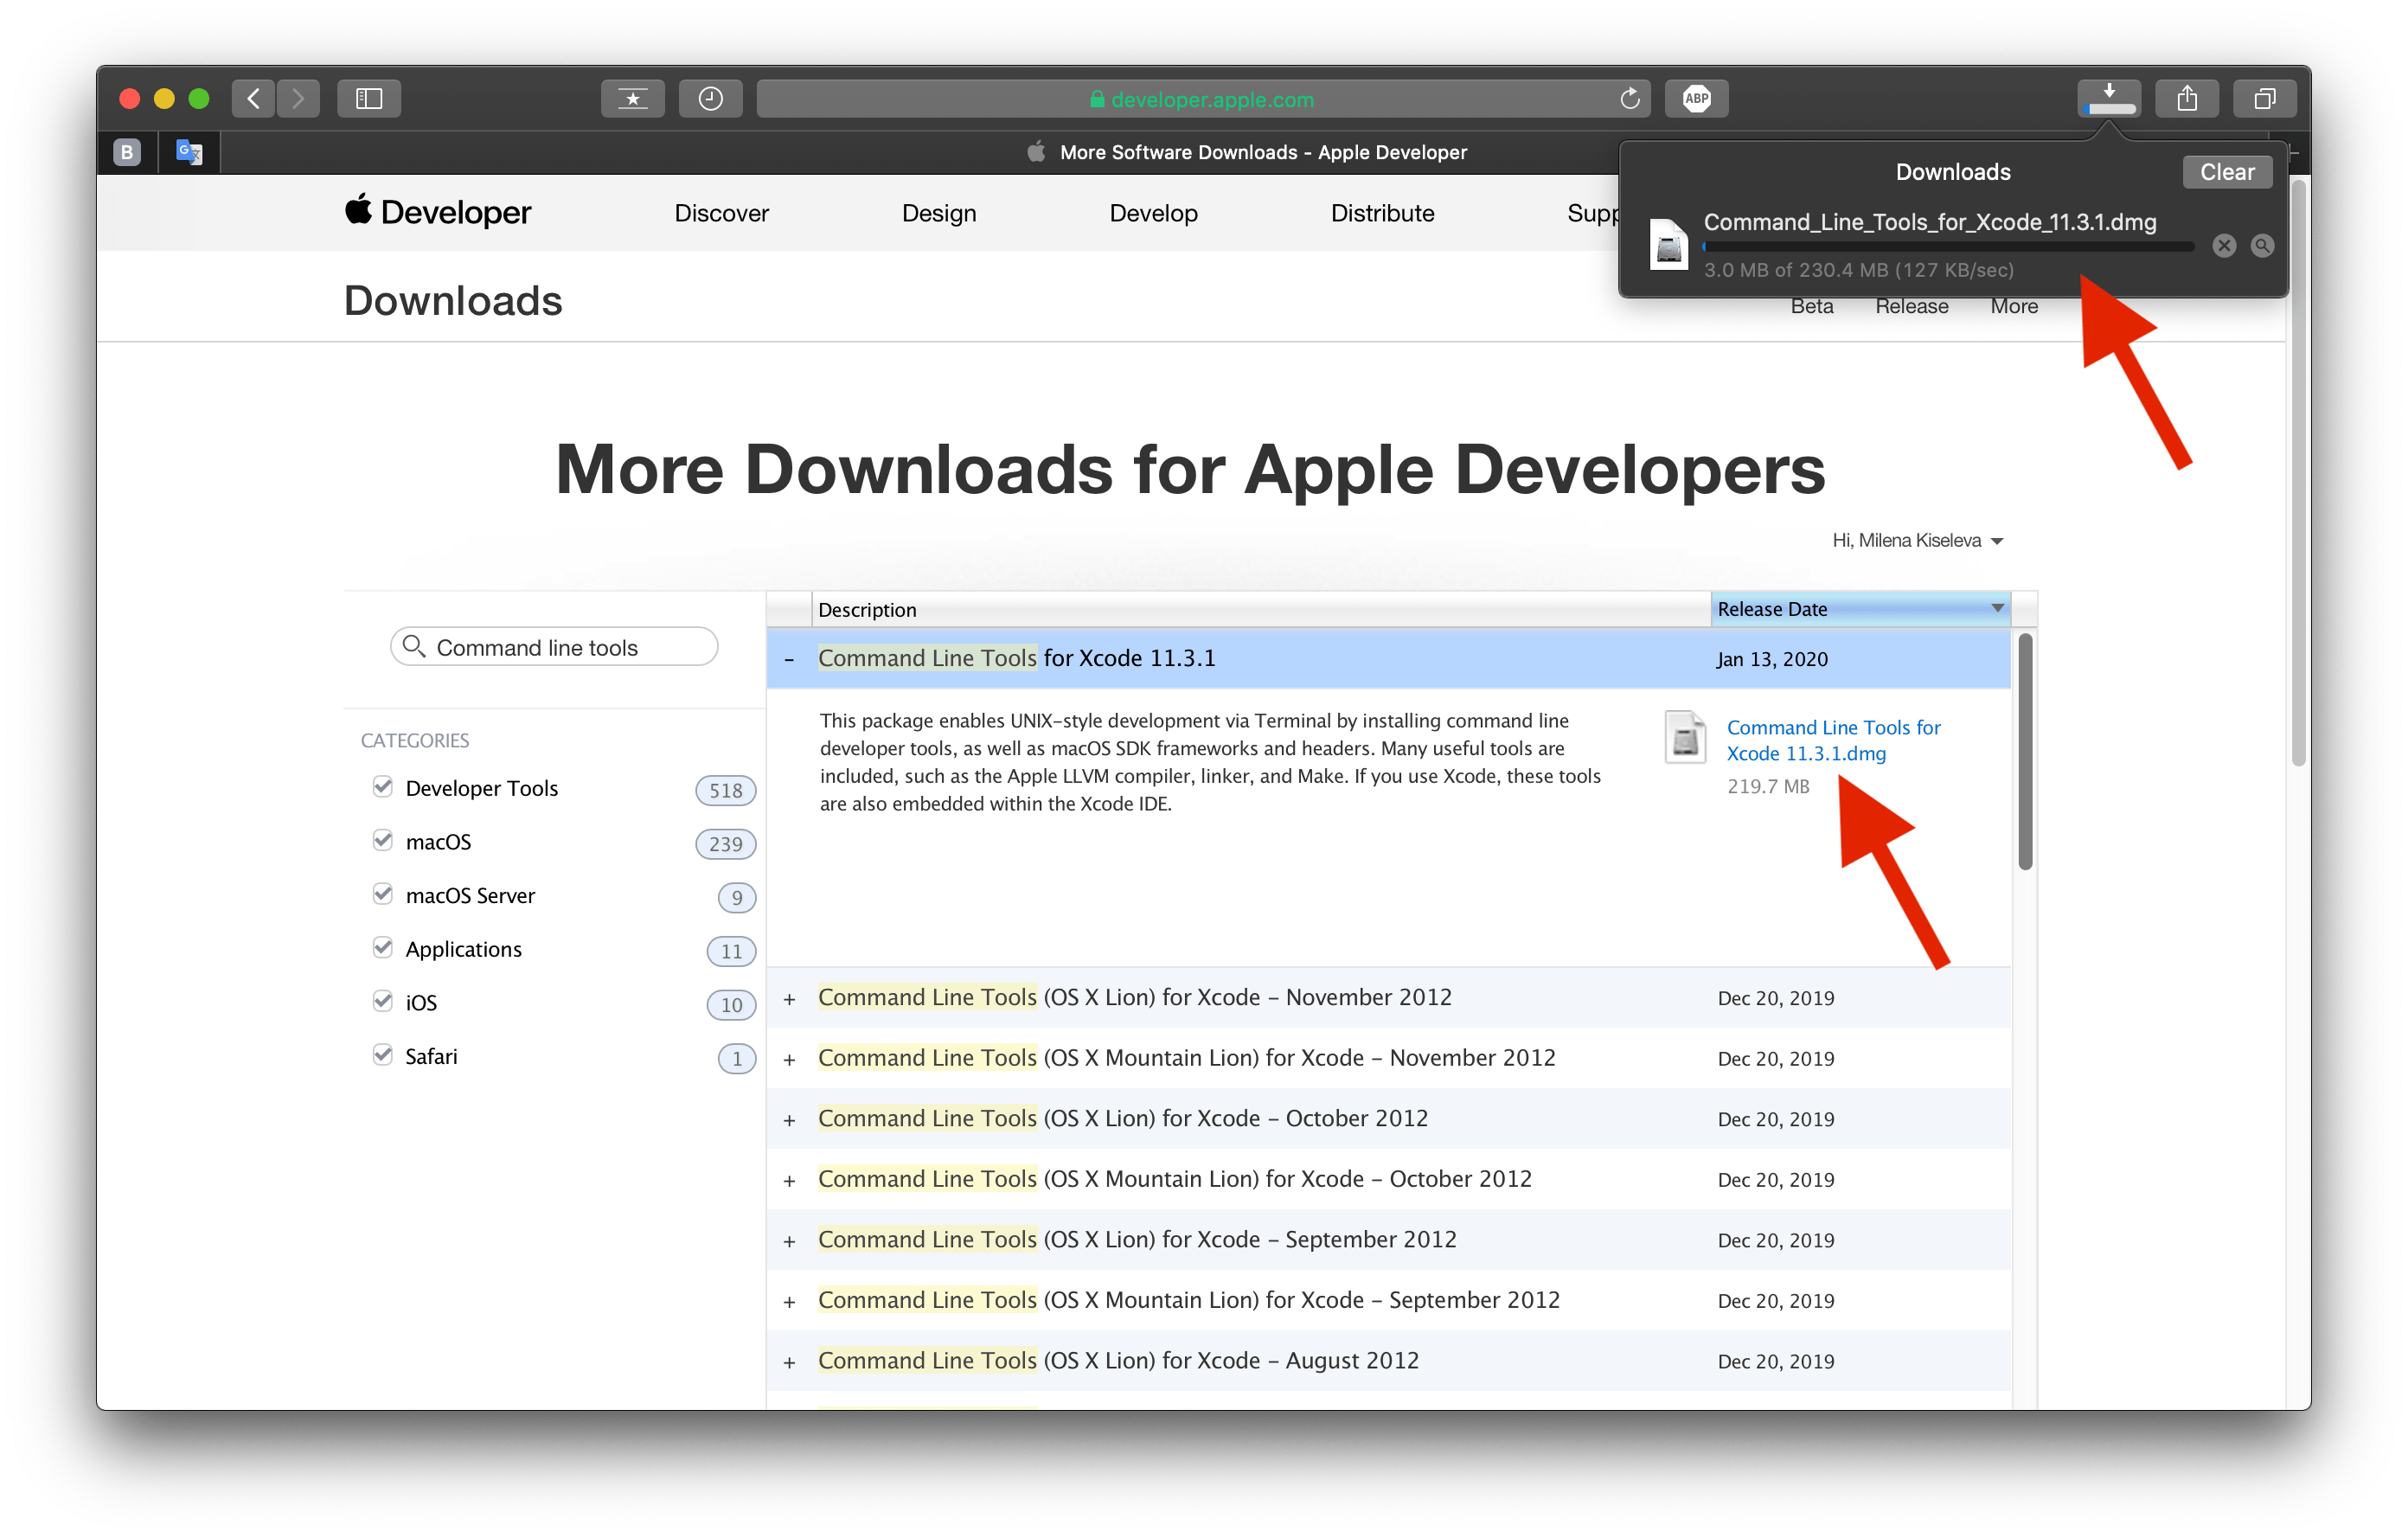The height and width of the screenshot is (1538, 2408).
Task: Open the pinned B tab
Action: point(127,152)
